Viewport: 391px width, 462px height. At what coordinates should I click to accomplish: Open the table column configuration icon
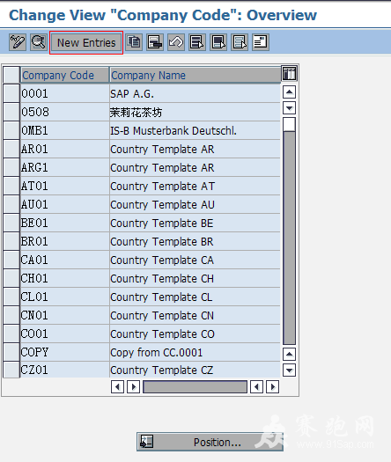click(289, 74)
